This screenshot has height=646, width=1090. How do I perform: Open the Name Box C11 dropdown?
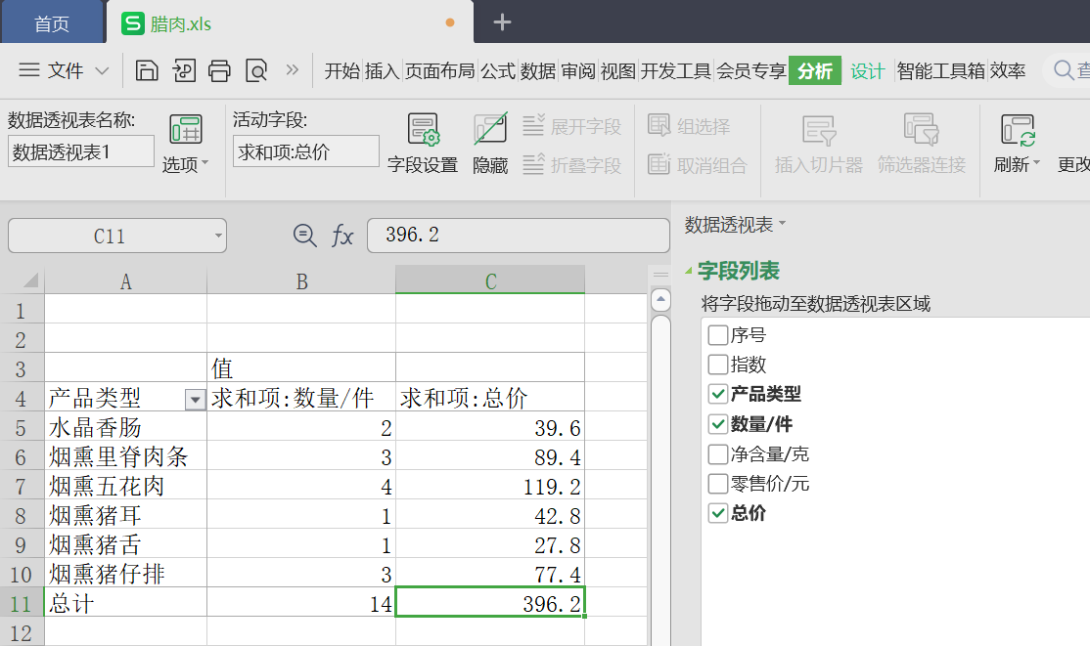coord(218,236)
